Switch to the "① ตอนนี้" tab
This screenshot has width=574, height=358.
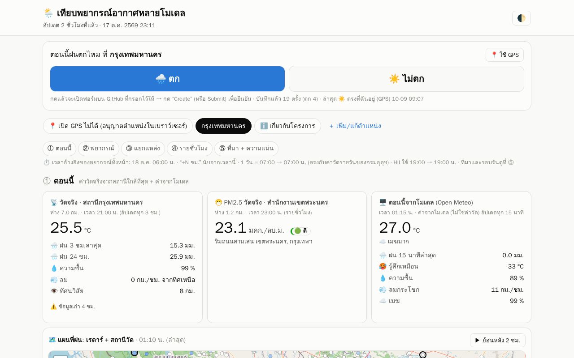pyautogui.click(x=59, y=149)
